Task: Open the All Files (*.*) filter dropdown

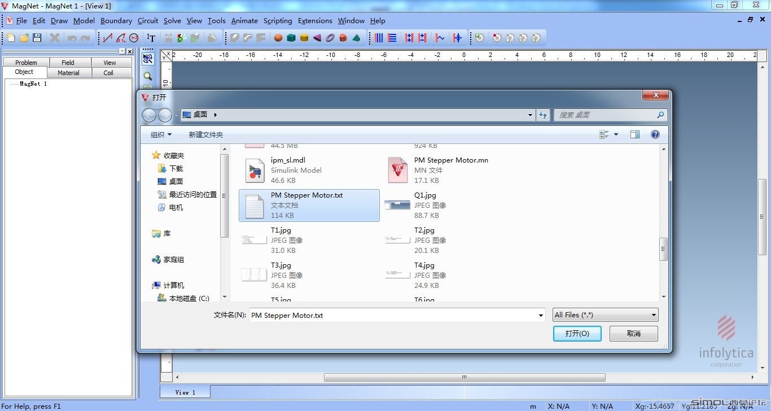Action: tap(605, 315)
